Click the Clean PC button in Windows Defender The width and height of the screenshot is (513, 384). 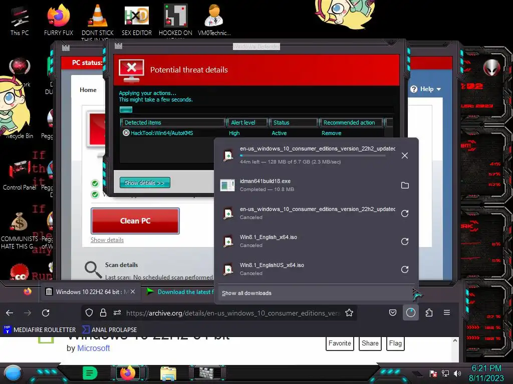click(135, 220)
